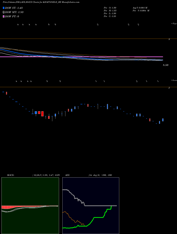Click the 'Pre C: 1.35' value
Screen dimensions: 177x234
tap(110, 16)
